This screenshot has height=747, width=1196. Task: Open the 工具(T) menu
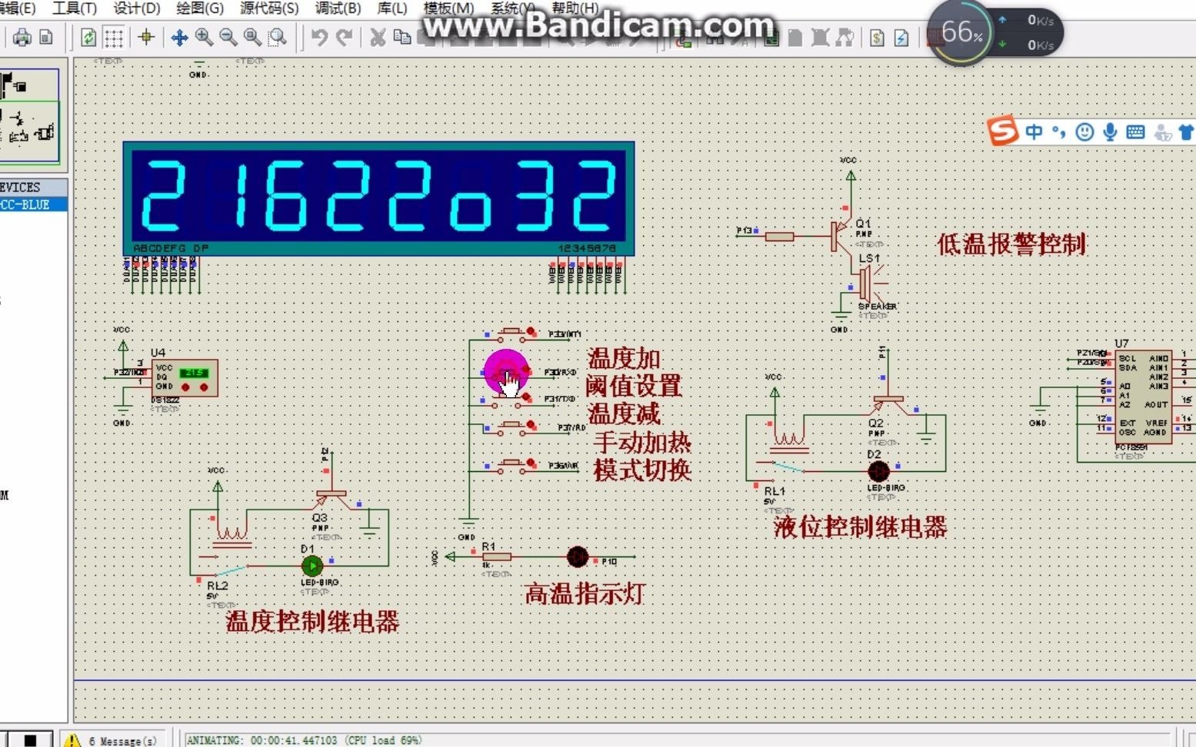click(75, 8)
